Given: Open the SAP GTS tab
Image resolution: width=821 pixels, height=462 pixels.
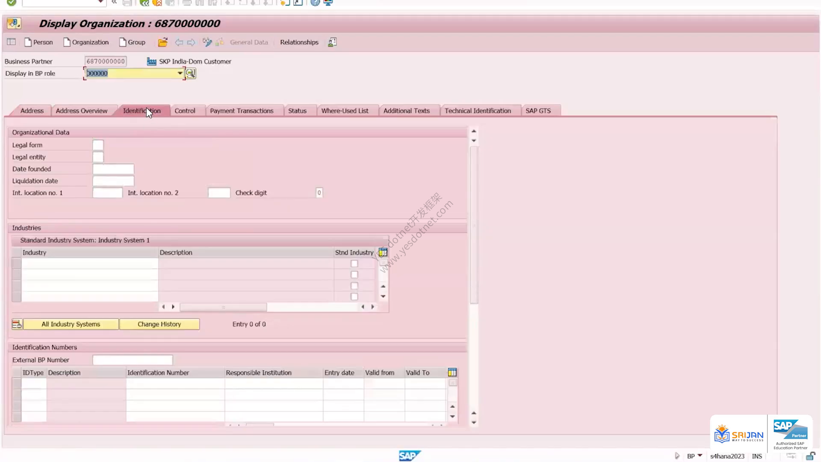Looking at the screenshot, I should [538, 111].
